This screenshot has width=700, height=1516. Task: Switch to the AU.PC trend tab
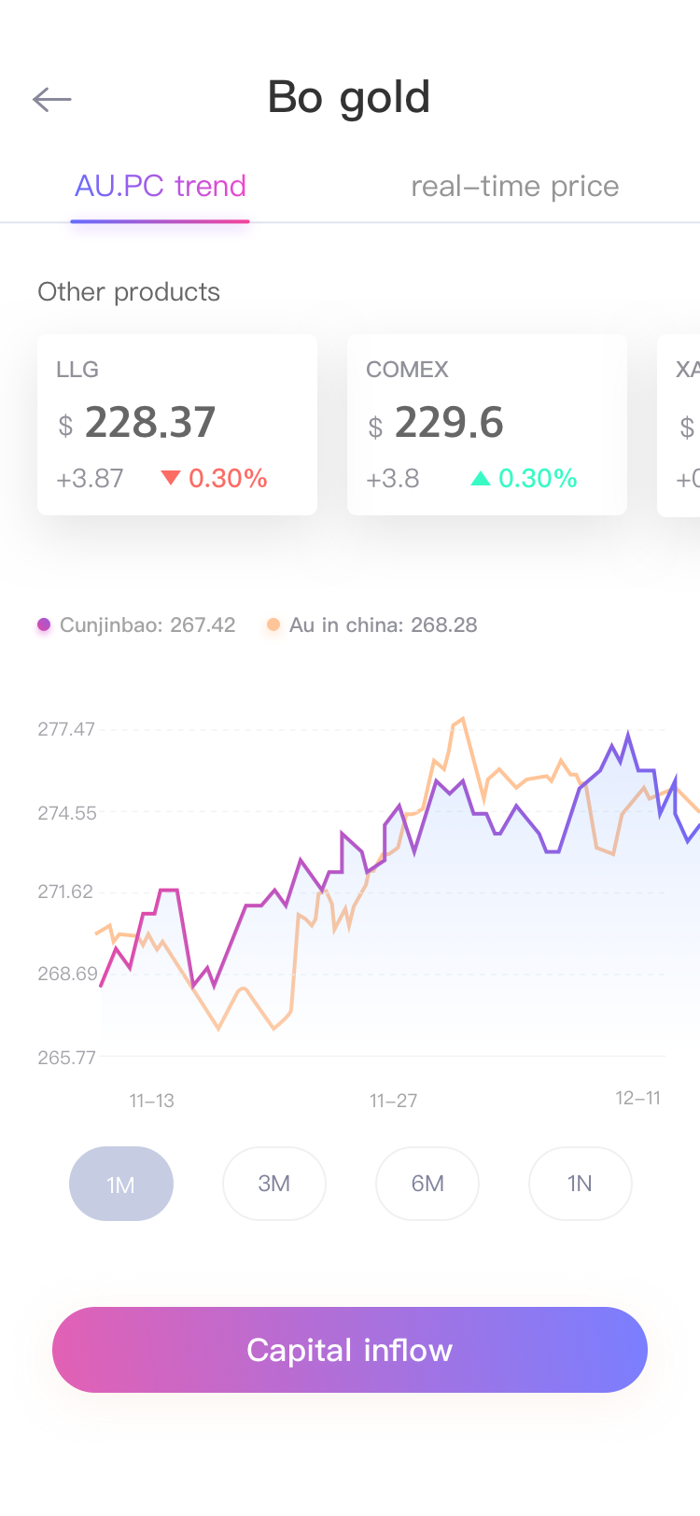coord(161,187)
